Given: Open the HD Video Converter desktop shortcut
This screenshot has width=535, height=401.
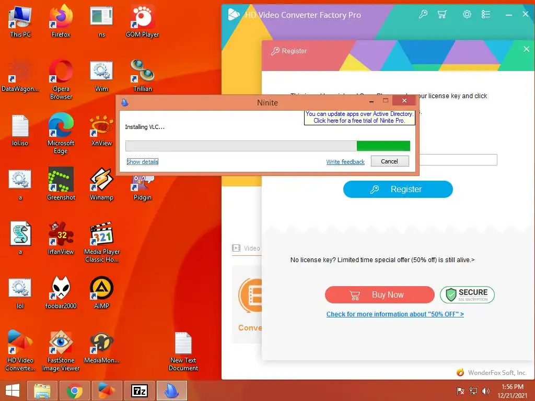Looking at the screenshot, I should point(20,350).
